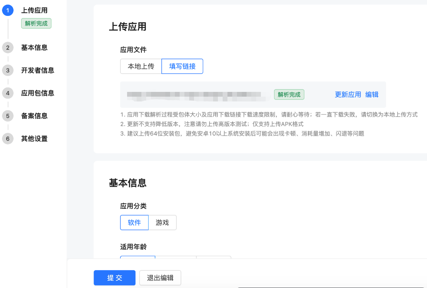Switch to the 填写链接 tab
Viewport: 427px width, 288px height.
182,66
